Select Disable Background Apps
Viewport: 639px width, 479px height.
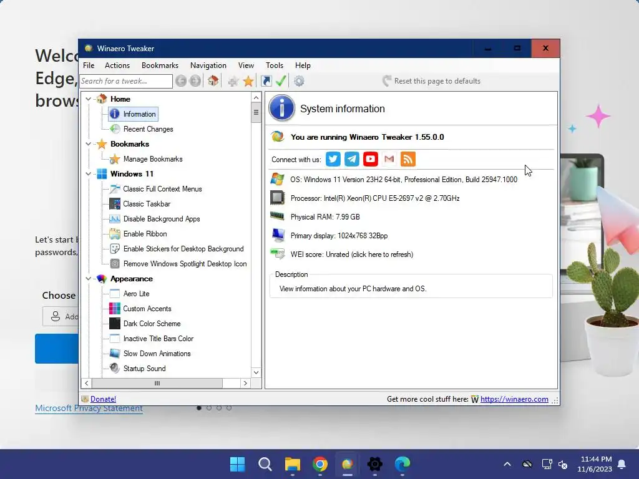162,219
